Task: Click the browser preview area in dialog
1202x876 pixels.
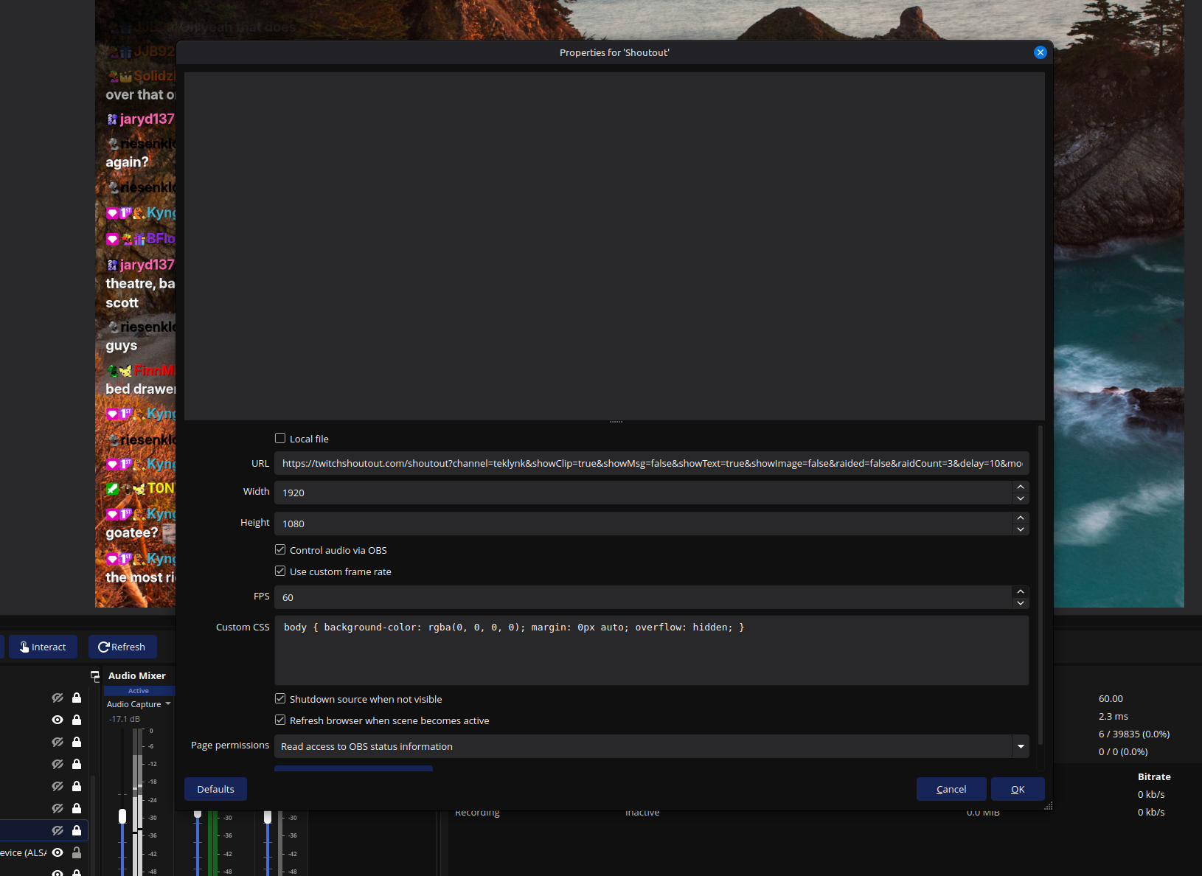Action: click(x=614, y=246)
